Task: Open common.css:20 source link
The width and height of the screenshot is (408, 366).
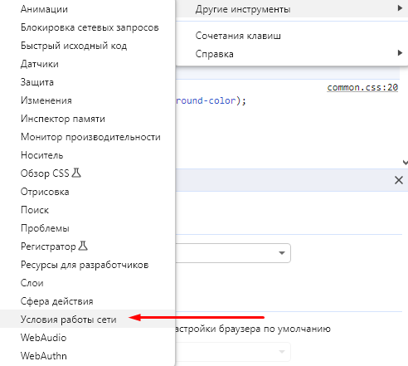Action: 362,87
